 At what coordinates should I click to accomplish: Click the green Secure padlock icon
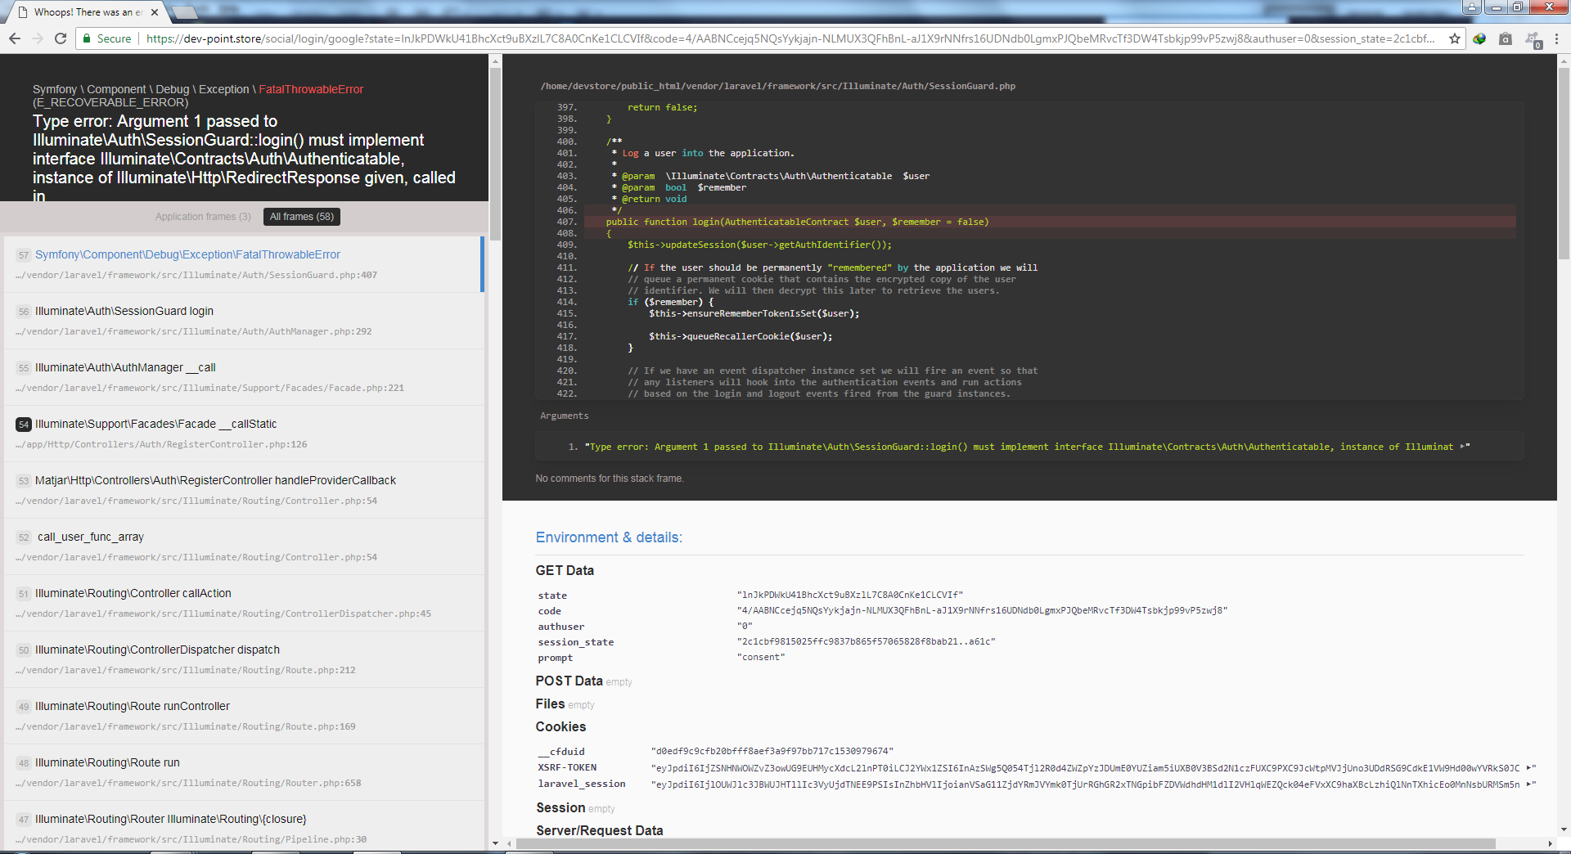click(x=87, y=38)
